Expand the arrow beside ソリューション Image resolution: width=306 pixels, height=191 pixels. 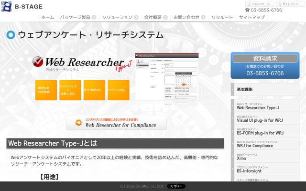[136, 17]
